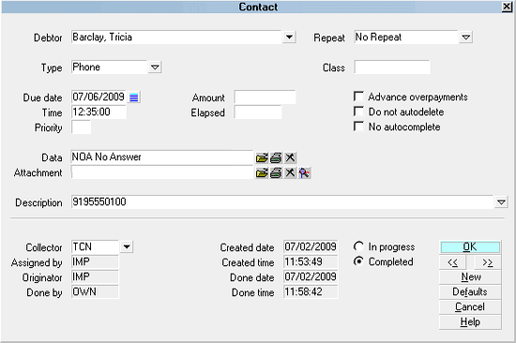Open folder icon beside Attachment field

point(262,172)
